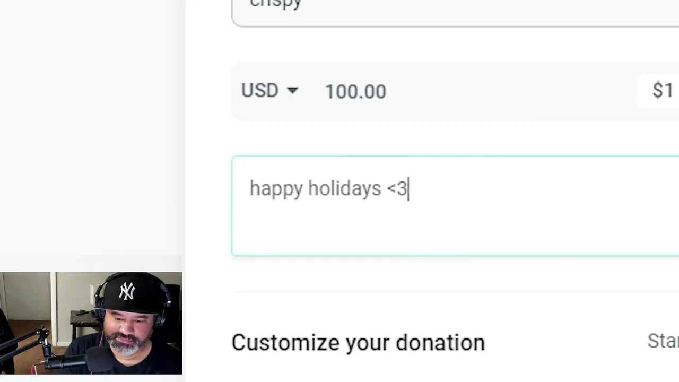This screenshot has width=679, height=382.
Task: Click the word happy in the message
Action: [276, 189]
